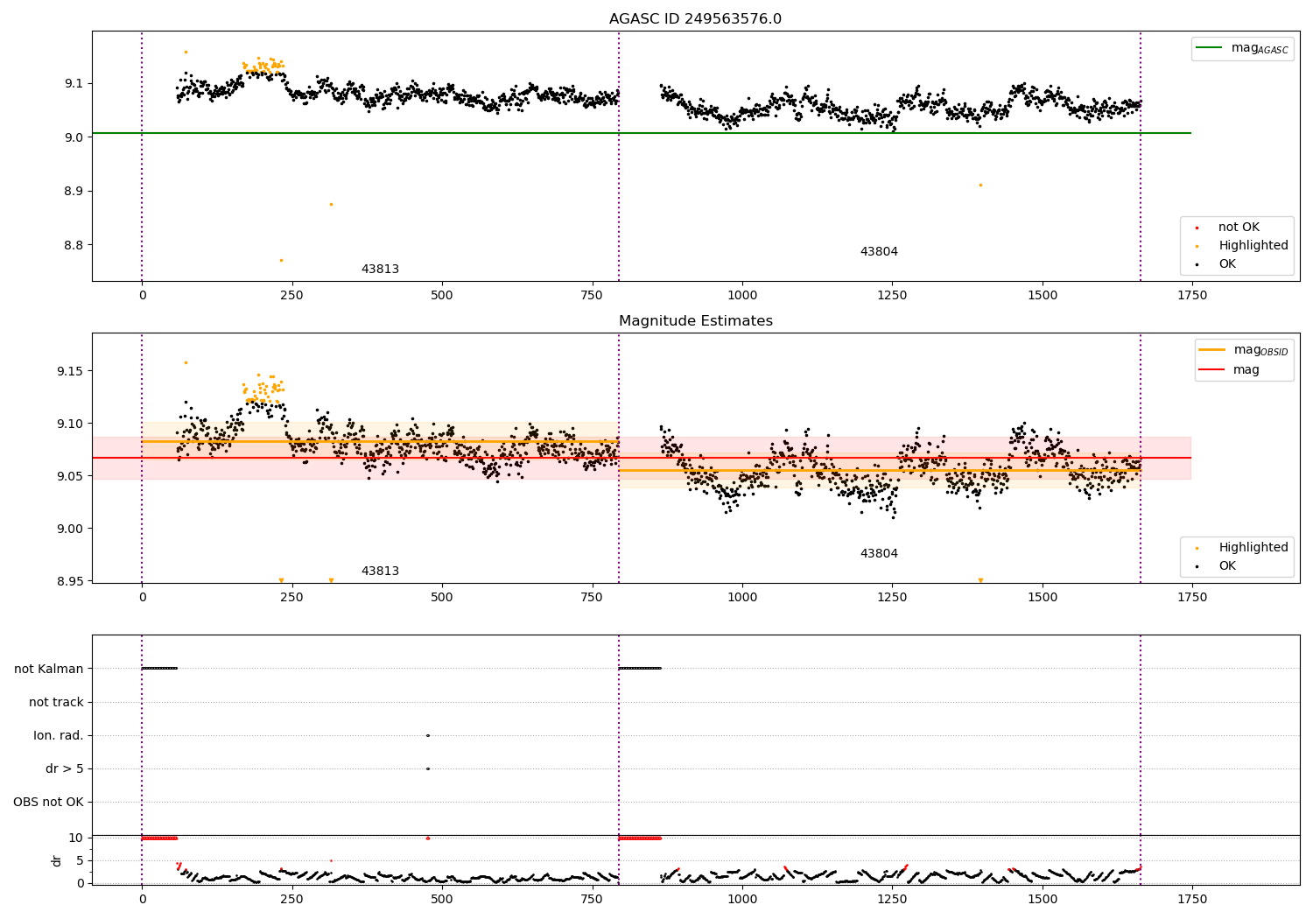Select the 'not track' axis label
Screen dimensions: 1313x919
tap(56, 702)
